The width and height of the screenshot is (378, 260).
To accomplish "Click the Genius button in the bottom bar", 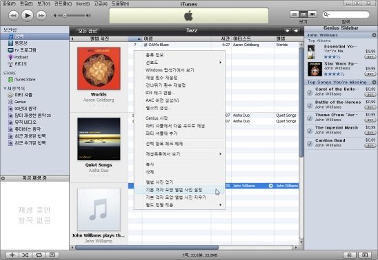I will (x=349, y=255).
